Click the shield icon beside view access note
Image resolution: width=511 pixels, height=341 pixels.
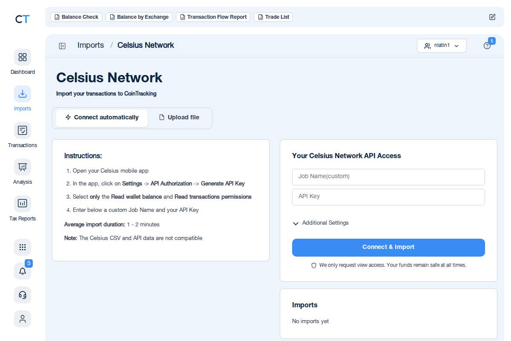[x=314, y=265]
